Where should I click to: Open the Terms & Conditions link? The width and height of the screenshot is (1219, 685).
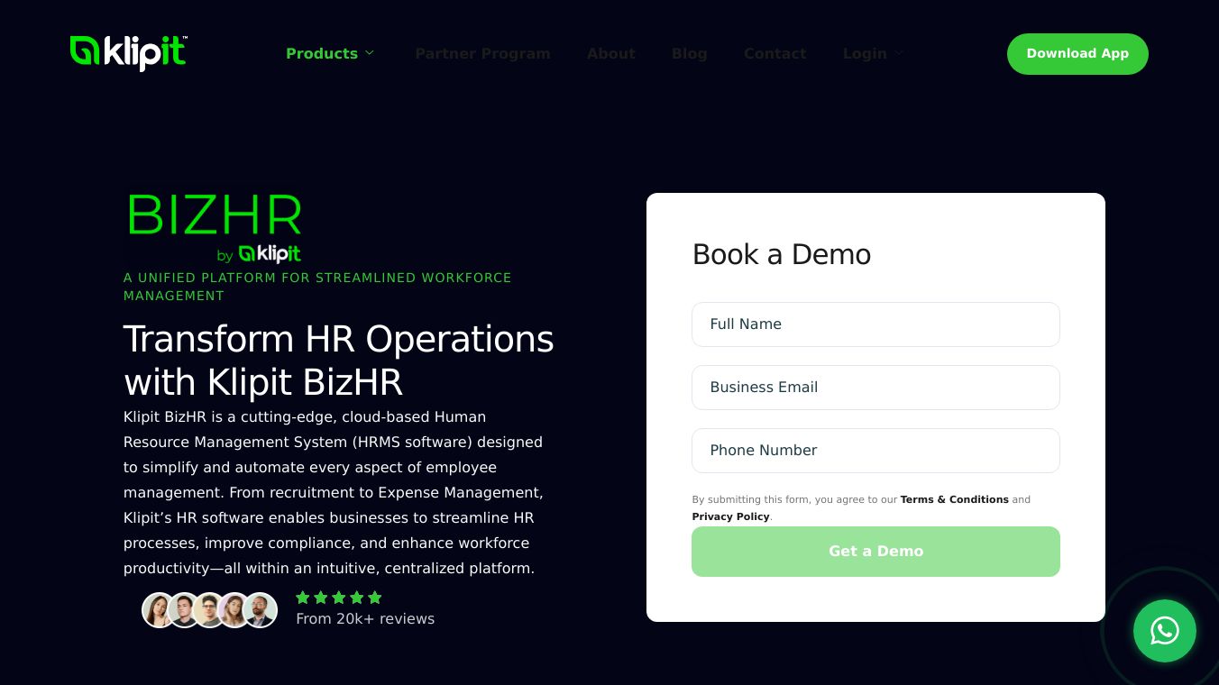(x=954, y=499)
